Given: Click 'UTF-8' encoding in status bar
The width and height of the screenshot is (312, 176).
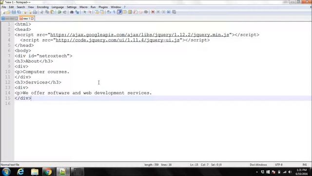Looking at the screenshot, I should [x=278, y=165].
